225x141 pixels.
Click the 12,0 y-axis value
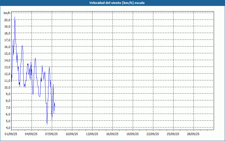click(7, 74)
